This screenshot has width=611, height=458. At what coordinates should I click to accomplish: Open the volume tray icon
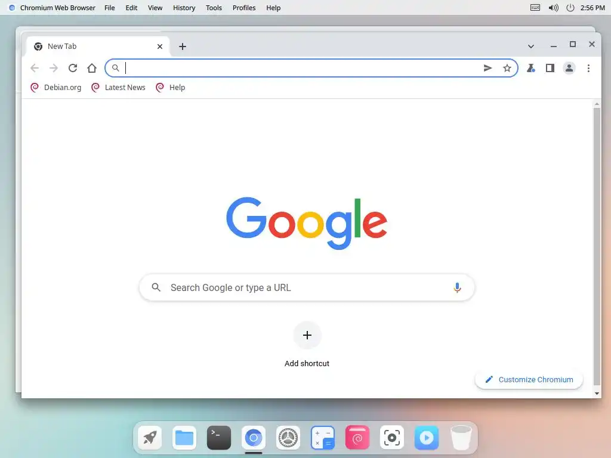[553, 8]
